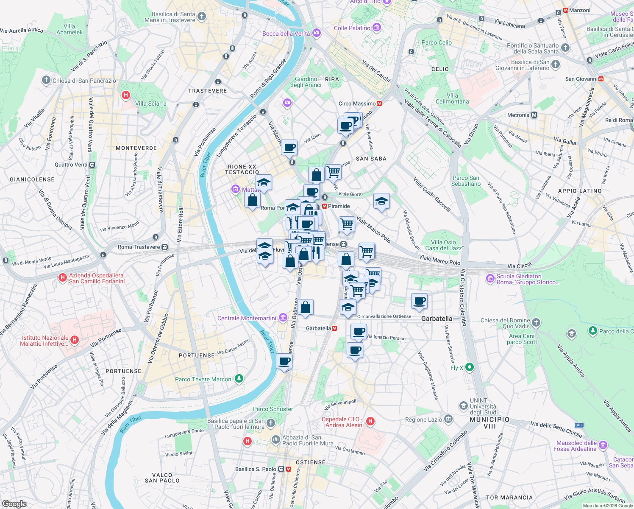
Task: Open the Mausoleo delle Fosse Ardeatine marker
Action: point(603,446)
